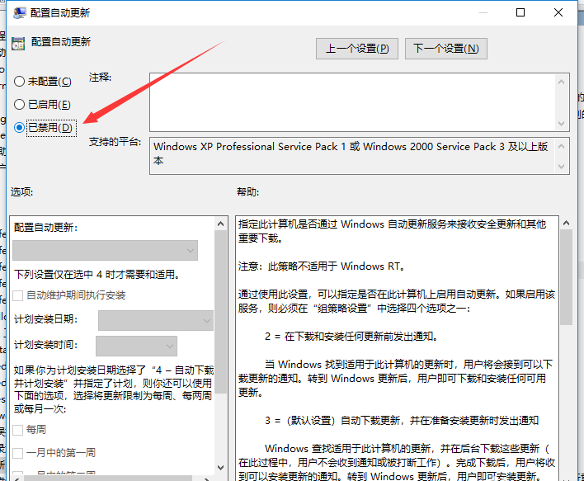
Task: Go to 下一个设置(N)
Action: (x=445, y=49)
